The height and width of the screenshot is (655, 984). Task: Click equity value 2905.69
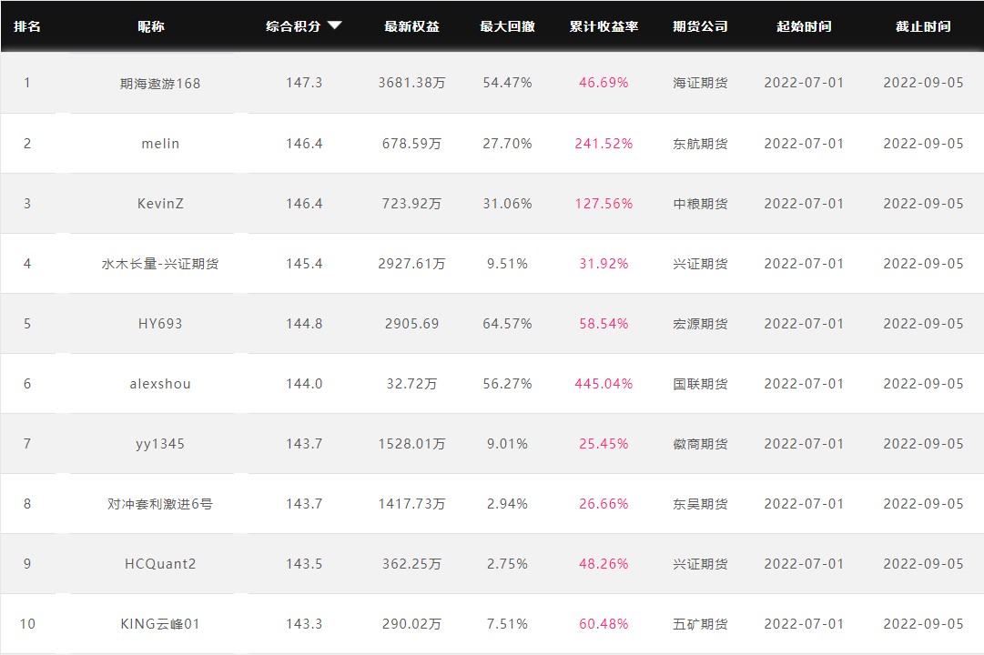point(411,324)
